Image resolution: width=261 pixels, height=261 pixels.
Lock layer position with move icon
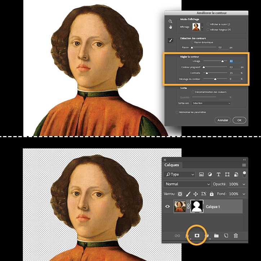[195, 194]
